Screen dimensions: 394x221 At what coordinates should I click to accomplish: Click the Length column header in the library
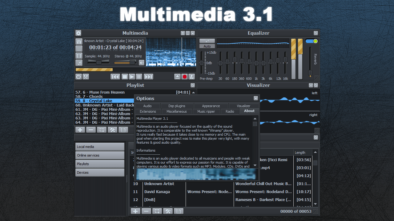click(x=303, y=153)
